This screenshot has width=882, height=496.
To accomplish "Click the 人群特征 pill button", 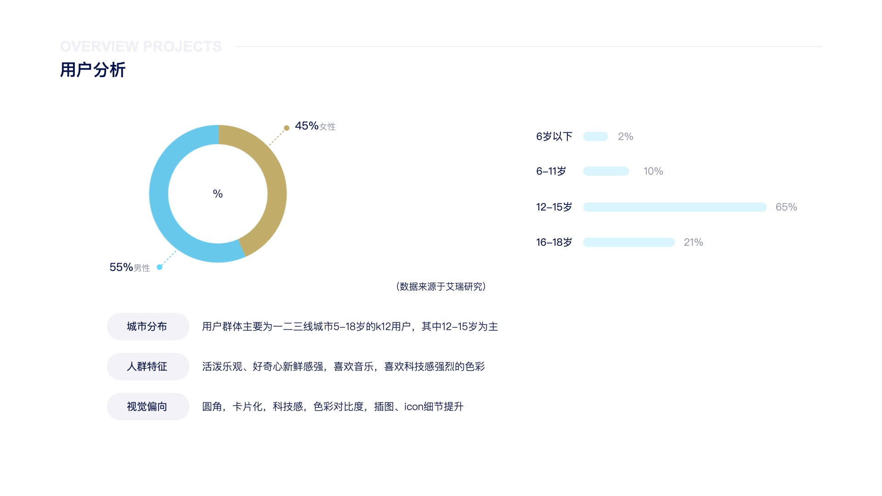I will tap(147, 366).
